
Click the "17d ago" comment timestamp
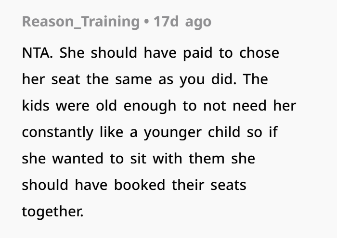[x=182, y=22]
